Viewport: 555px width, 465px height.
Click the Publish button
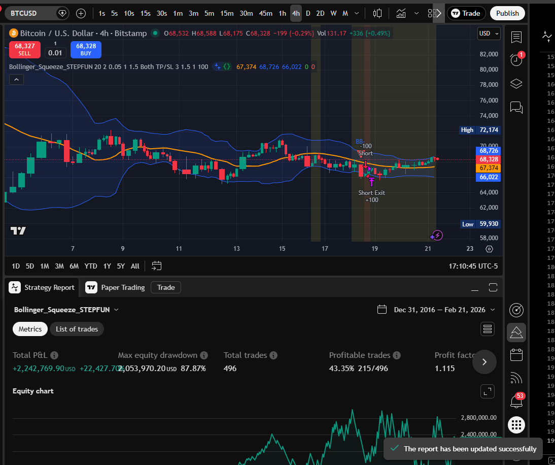click(x=507, y=13)
